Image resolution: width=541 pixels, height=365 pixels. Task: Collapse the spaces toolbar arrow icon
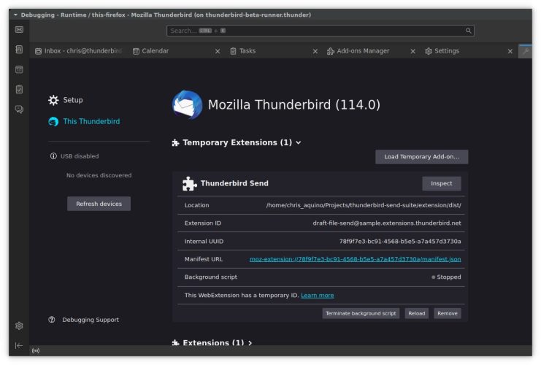point(19,345)
